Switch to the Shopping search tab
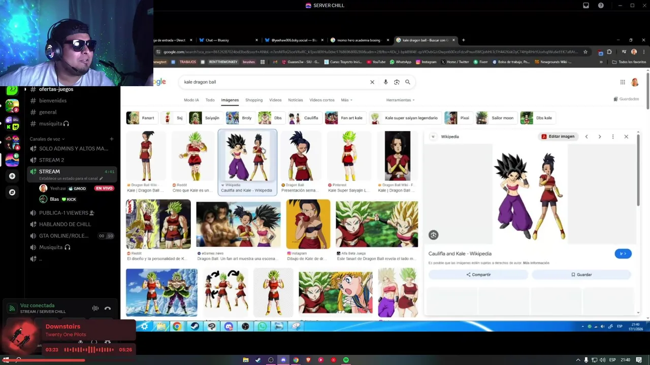Viewport: 650px width, 365px height. (x=254, y=100)
